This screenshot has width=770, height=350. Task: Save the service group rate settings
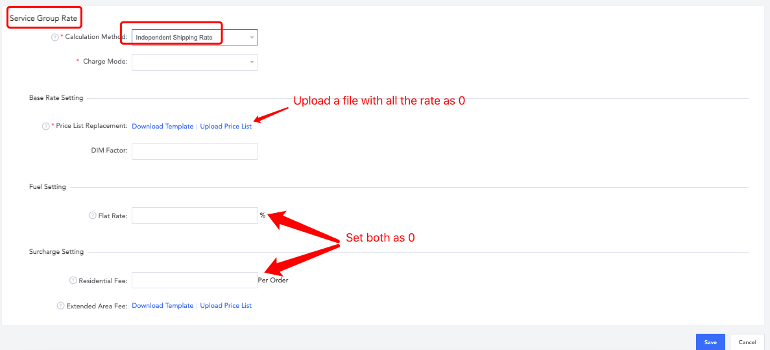point(710,342)
